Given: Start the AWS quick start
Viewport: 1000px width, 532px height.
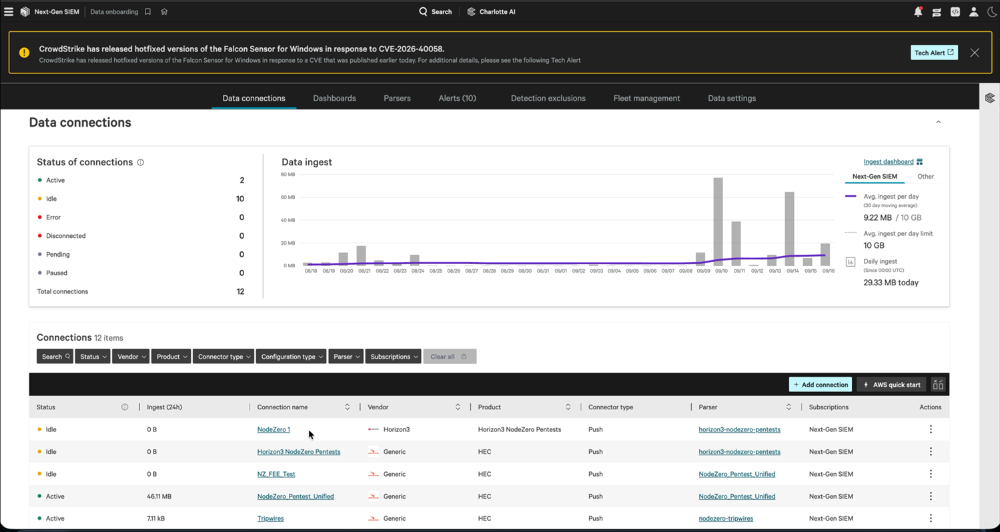Looking at the screenshot, I should (891, 385).
